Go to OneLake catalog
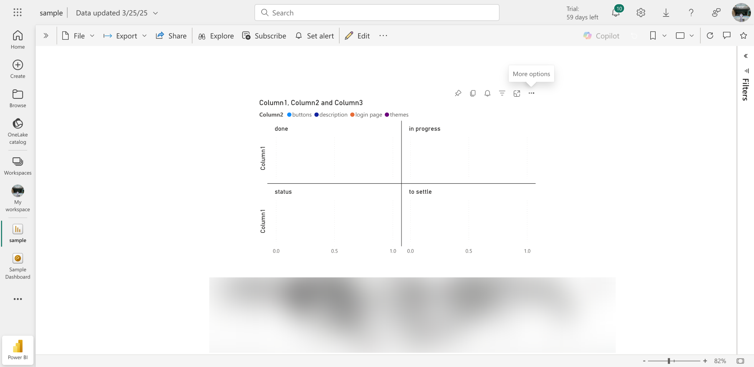 click(18, 131)
